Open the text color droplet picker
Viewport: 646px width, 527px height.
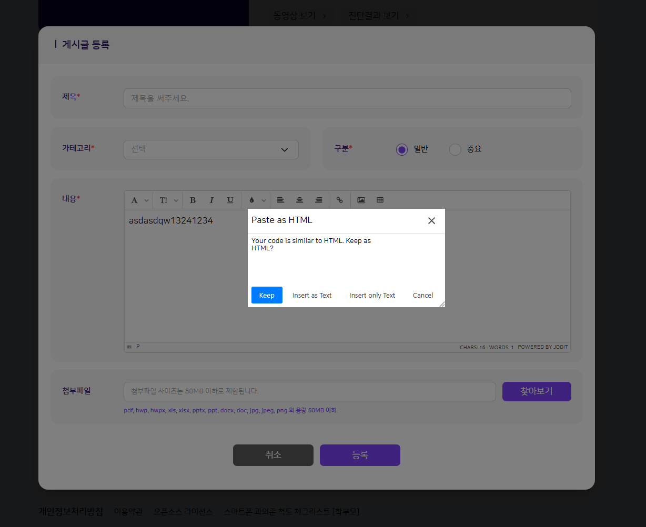(x=251, y=200)
